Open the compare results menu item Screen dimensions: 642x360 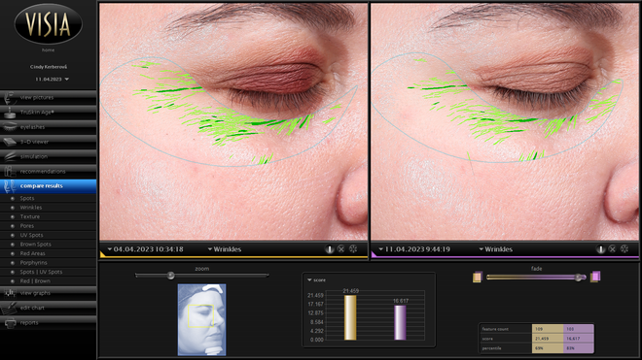[49, 186]
